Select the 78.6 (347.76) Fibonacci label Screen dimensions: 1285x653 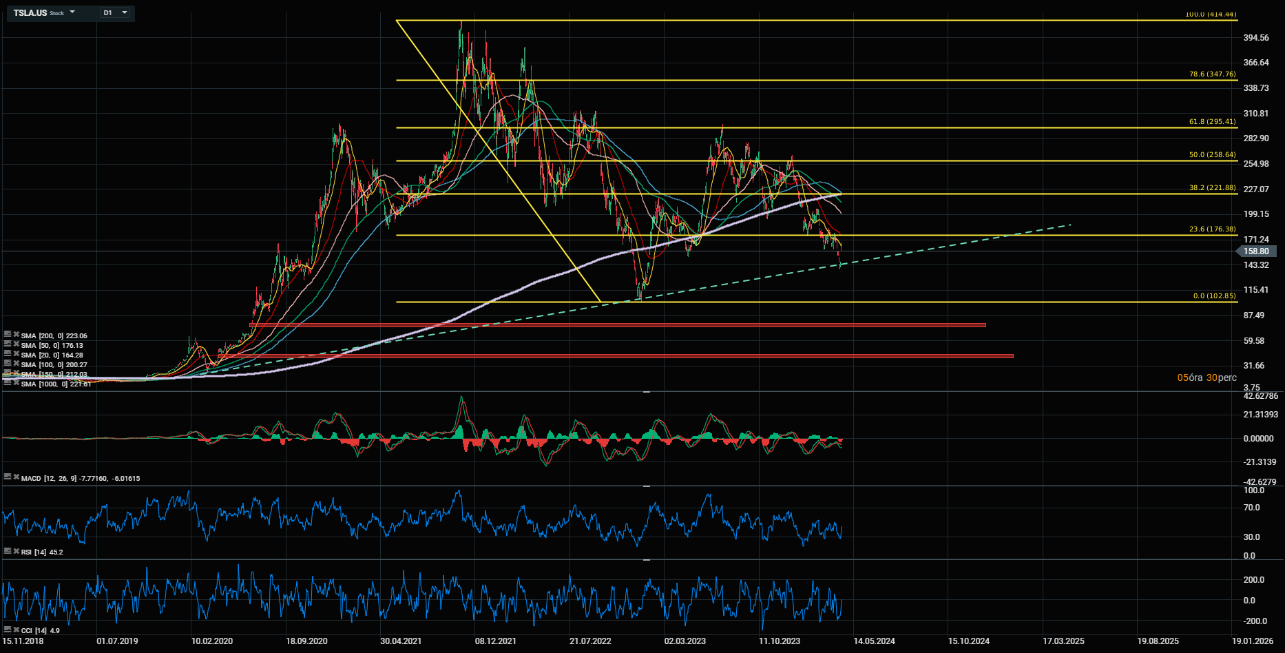pos(1212,74)
